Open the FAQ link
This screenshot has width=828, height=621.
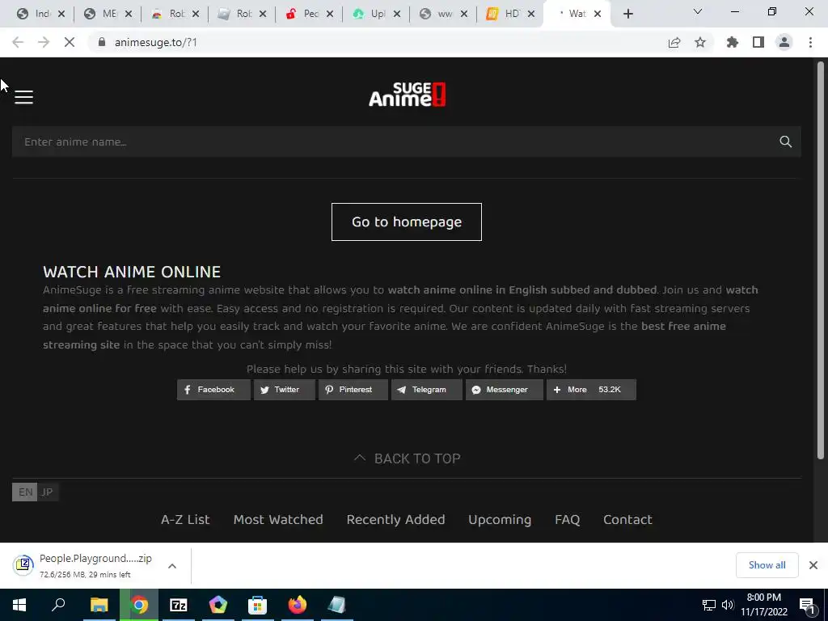(567, 520)
